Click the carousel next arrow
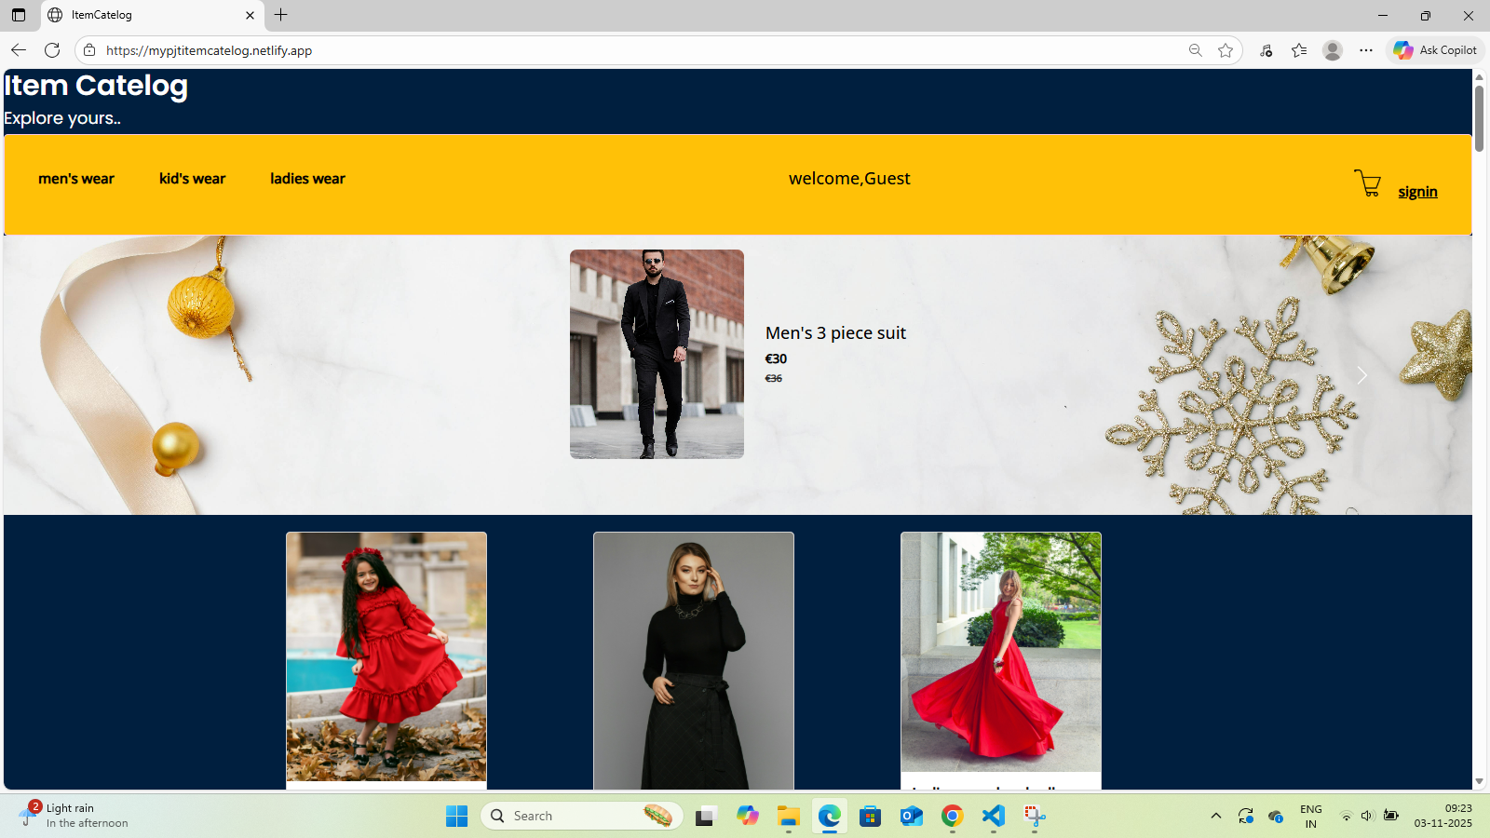This screenshot has height=838, width=1490. point(1361,374)
